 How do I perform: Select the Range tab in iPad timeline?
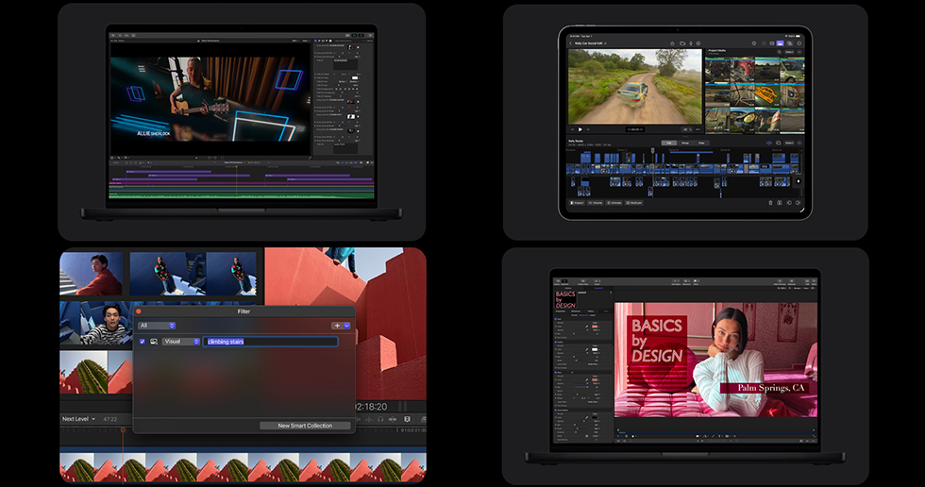coord(685,143)
